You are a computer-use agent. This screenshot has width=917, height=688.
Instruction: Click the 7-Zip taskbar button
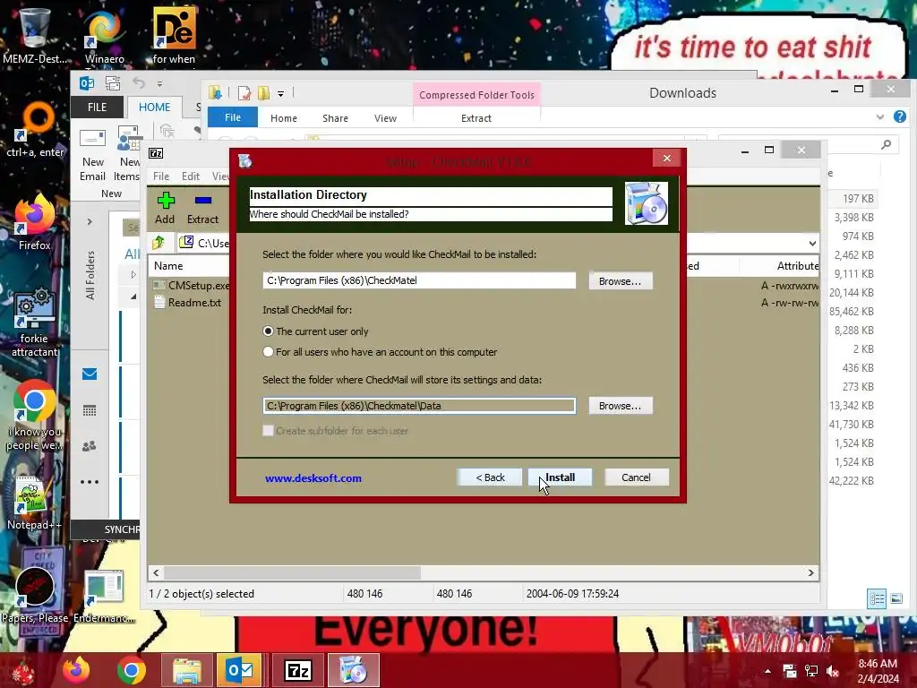coord(297,670)
